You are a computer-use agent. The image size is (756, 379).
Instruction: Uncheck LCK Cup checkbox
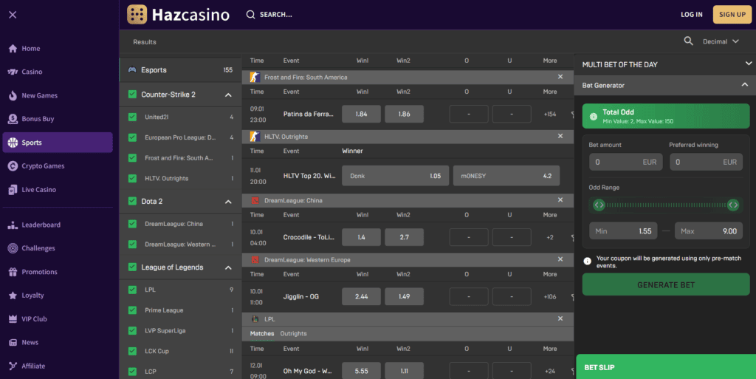pos(132,351)
